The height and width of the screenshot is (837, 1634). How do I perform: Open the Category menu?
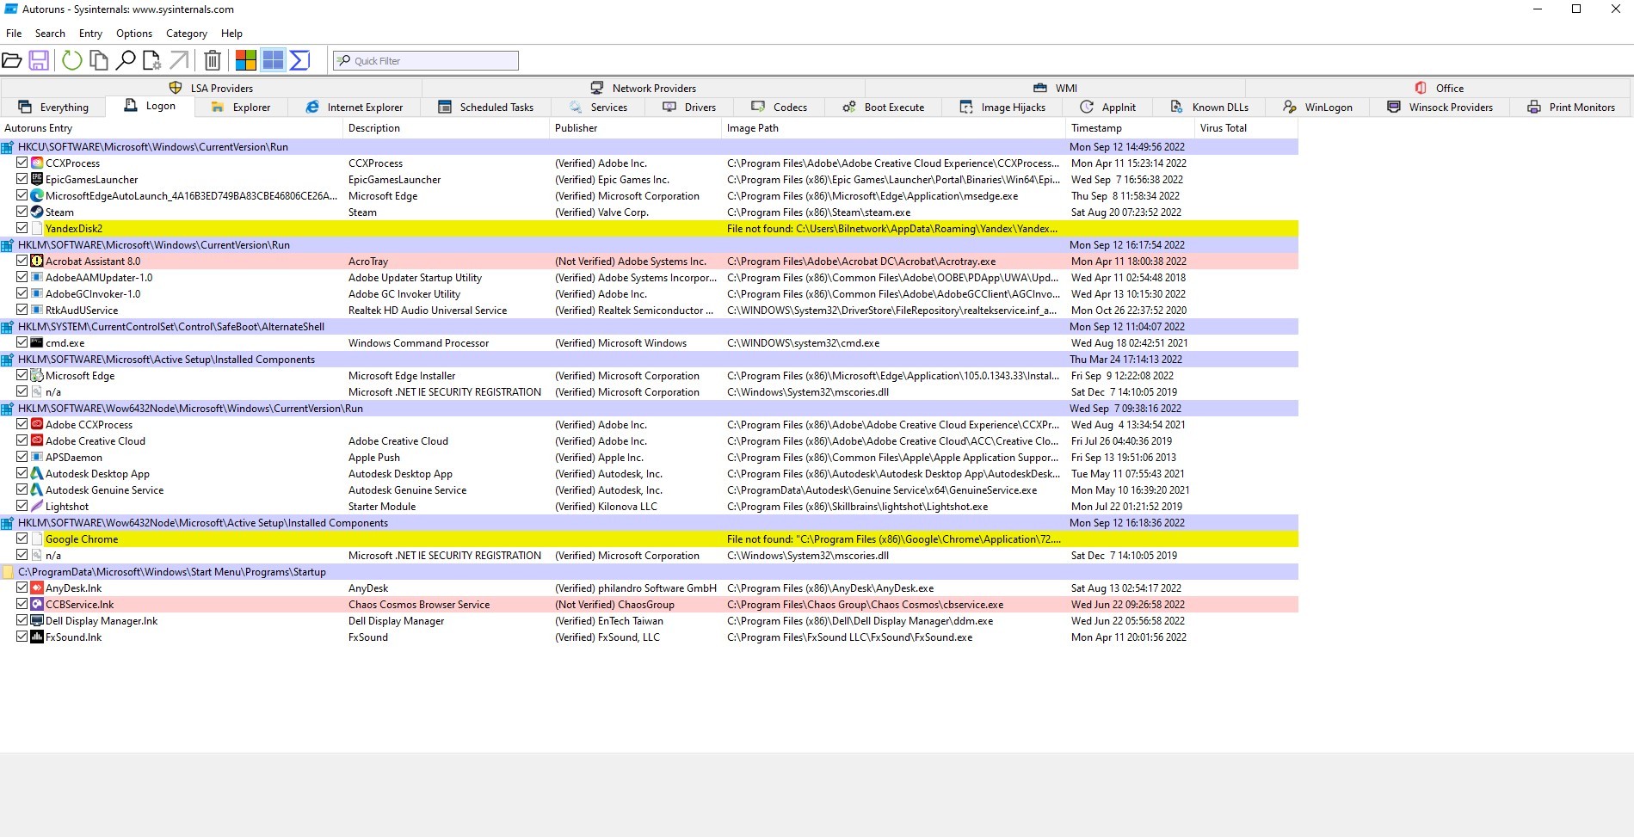coord(187,34)
